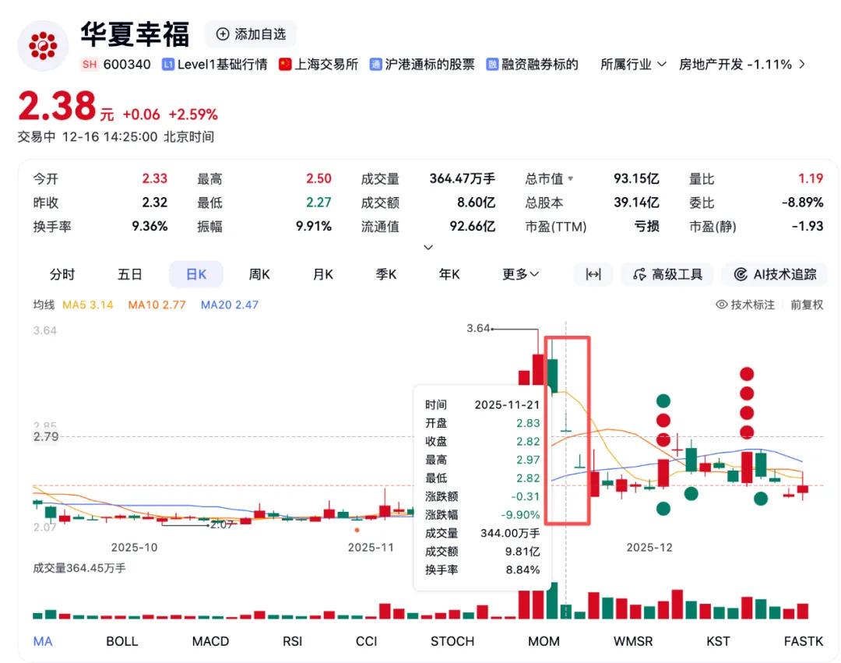
Task: Expand the 所属行业 dropdown
Action: (633, 65)
